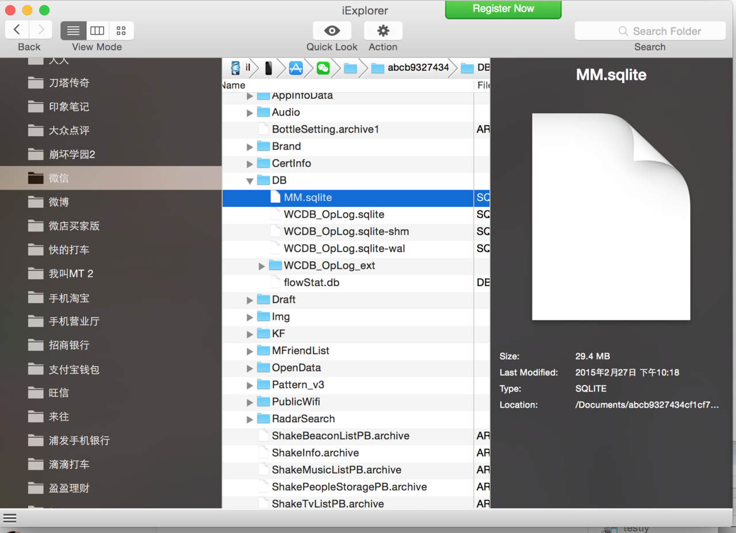The height and width of the screenshot is (533, 736).
Task: Select 印象笔记 in the sidebar
Action: click(111, 107)
